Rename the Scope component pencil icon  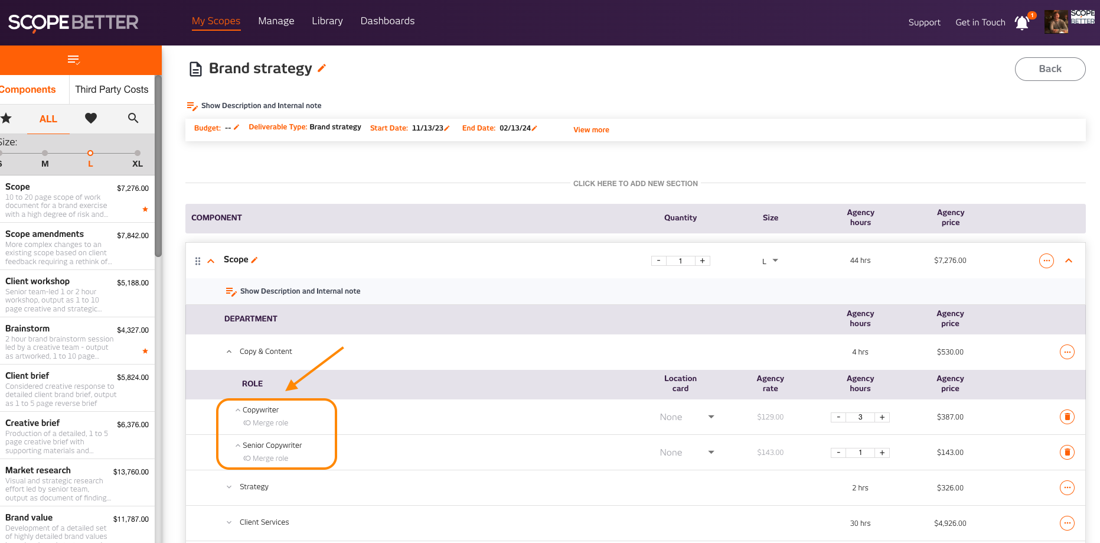click(254, 260)
